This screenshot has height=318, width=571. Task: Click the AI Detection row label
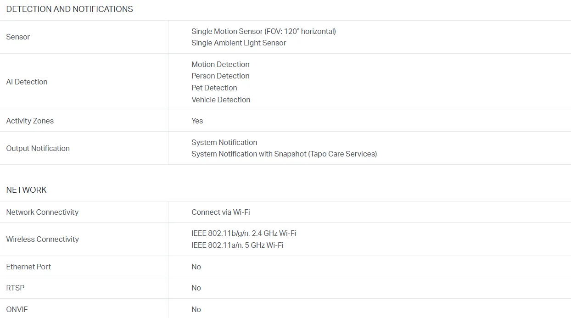click(27, 82)
